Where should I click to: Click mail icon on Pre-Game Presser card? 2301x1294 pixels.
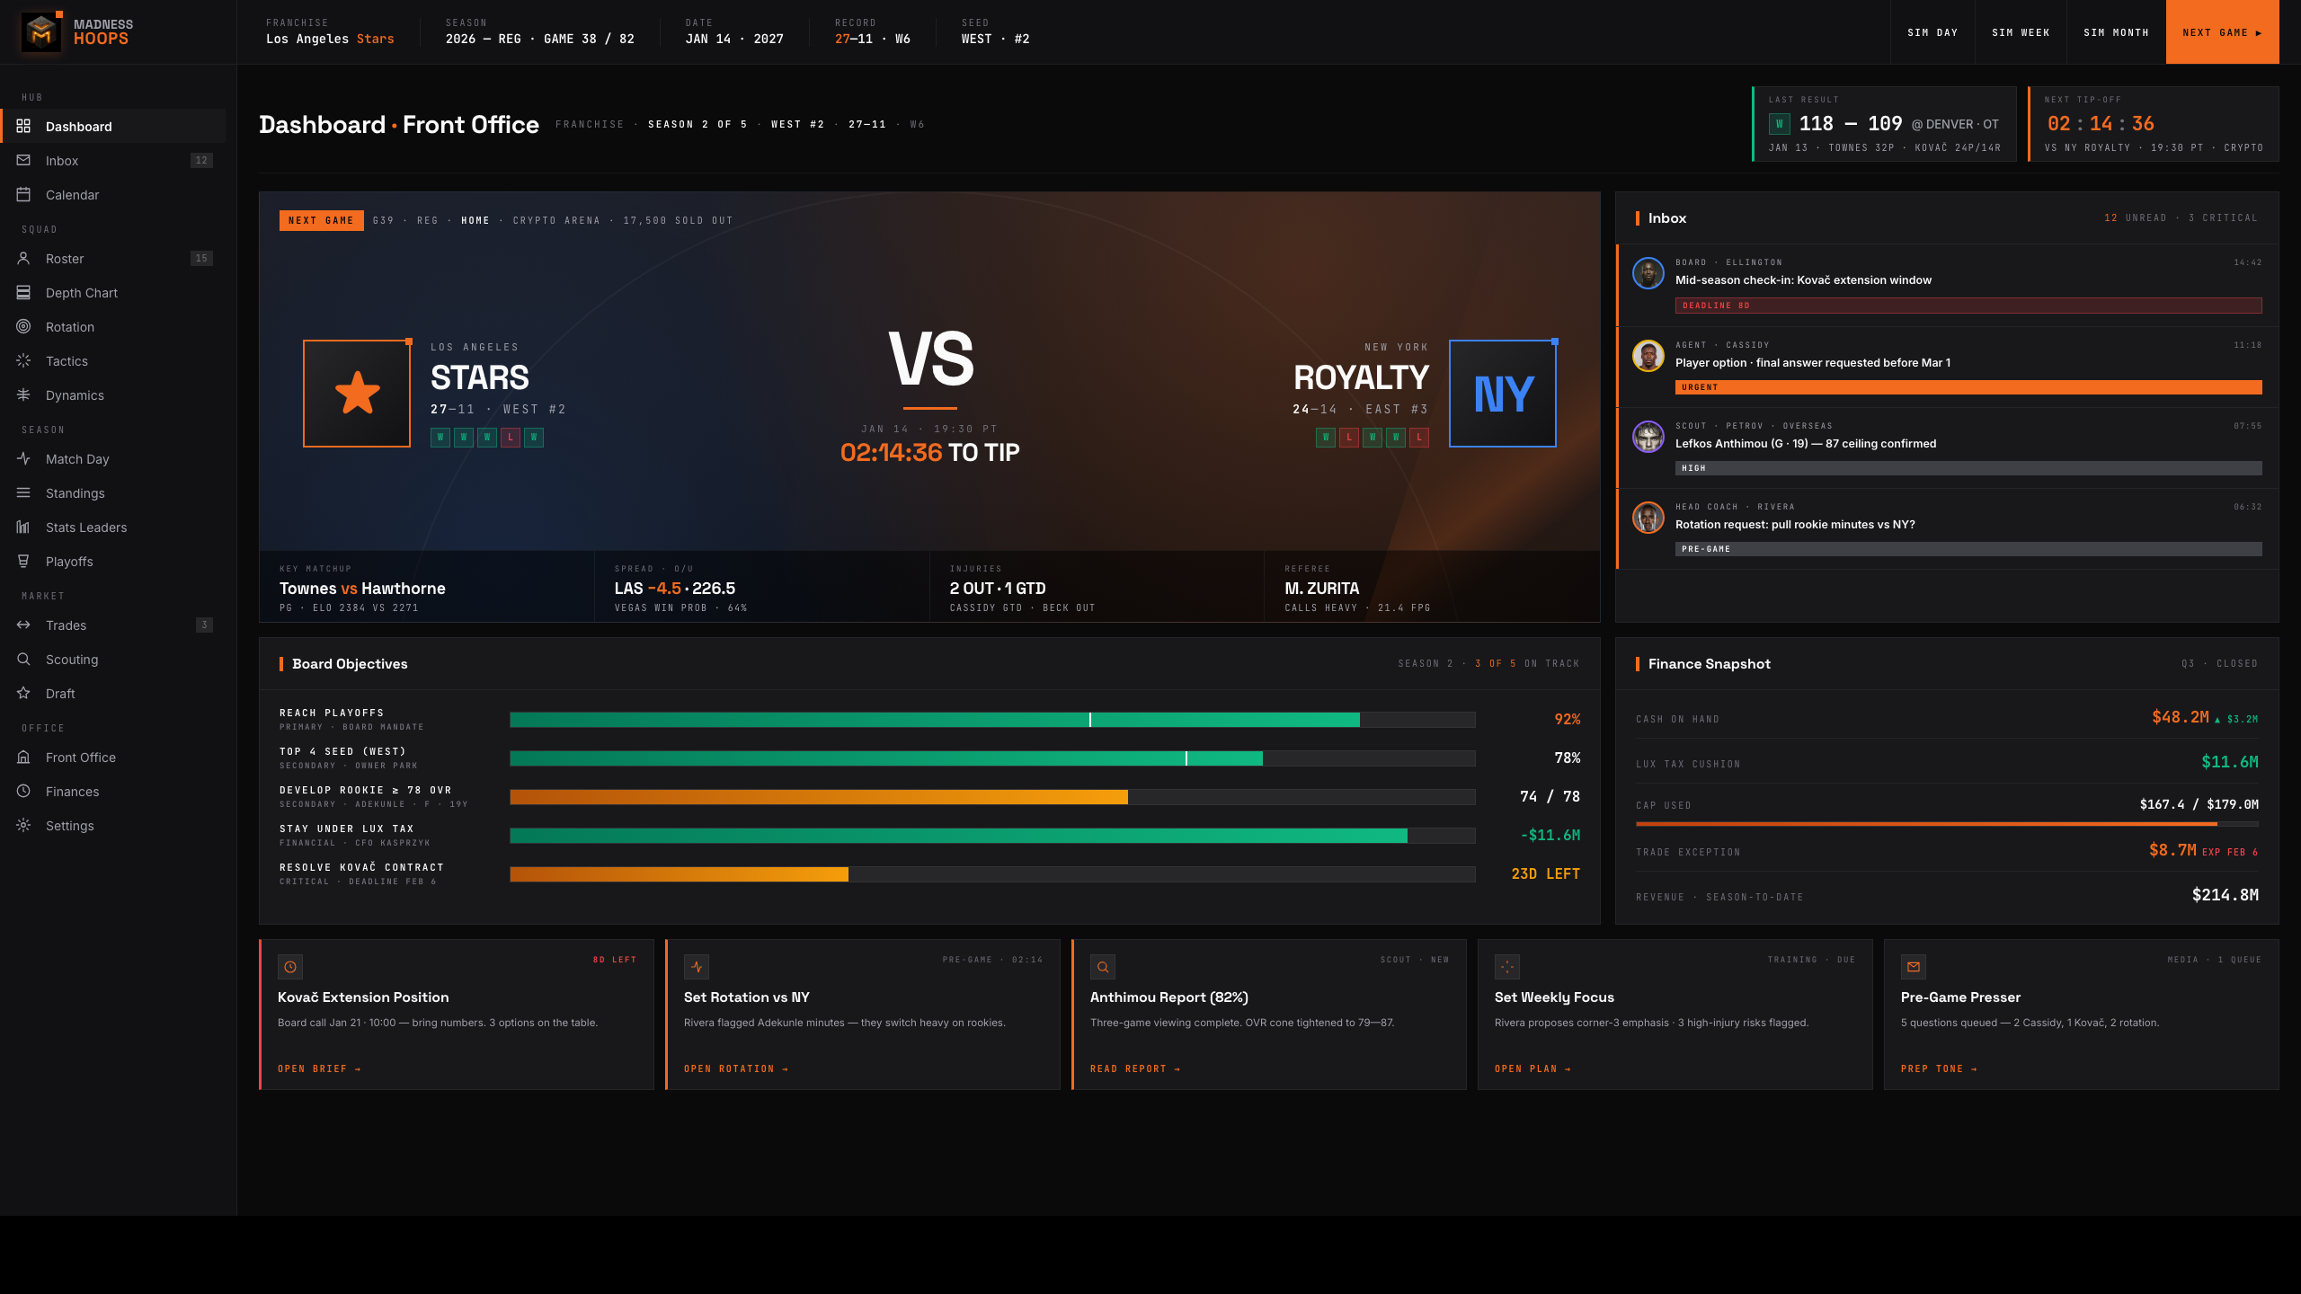[x=1914, y=967]
